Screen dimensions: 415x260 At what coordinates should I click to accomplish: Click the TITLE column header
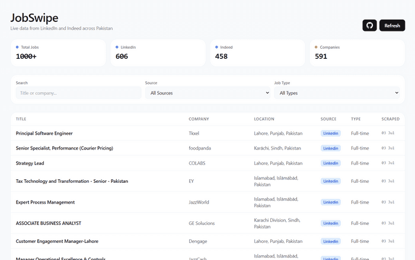[21, 119]
